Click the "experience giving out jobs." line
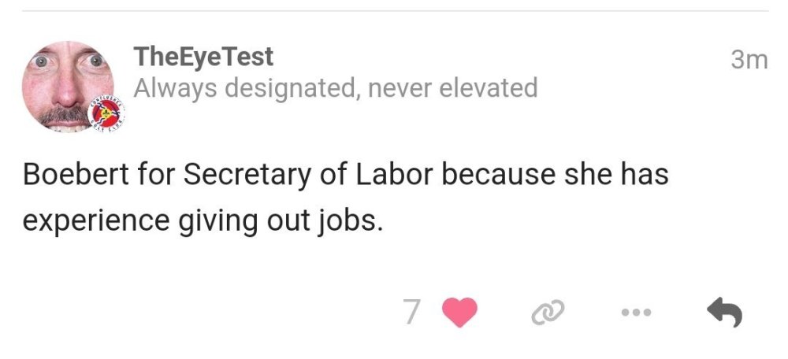788x359 pixels. click(x=203, y=220)
